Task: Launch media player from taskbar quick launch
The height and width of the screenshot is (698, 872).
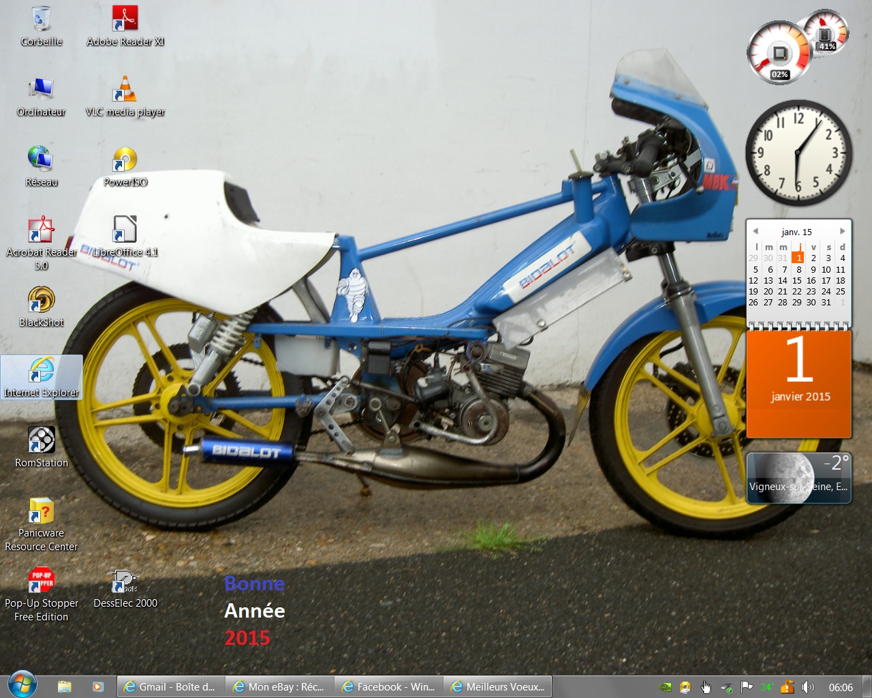Action: point(98,686)
